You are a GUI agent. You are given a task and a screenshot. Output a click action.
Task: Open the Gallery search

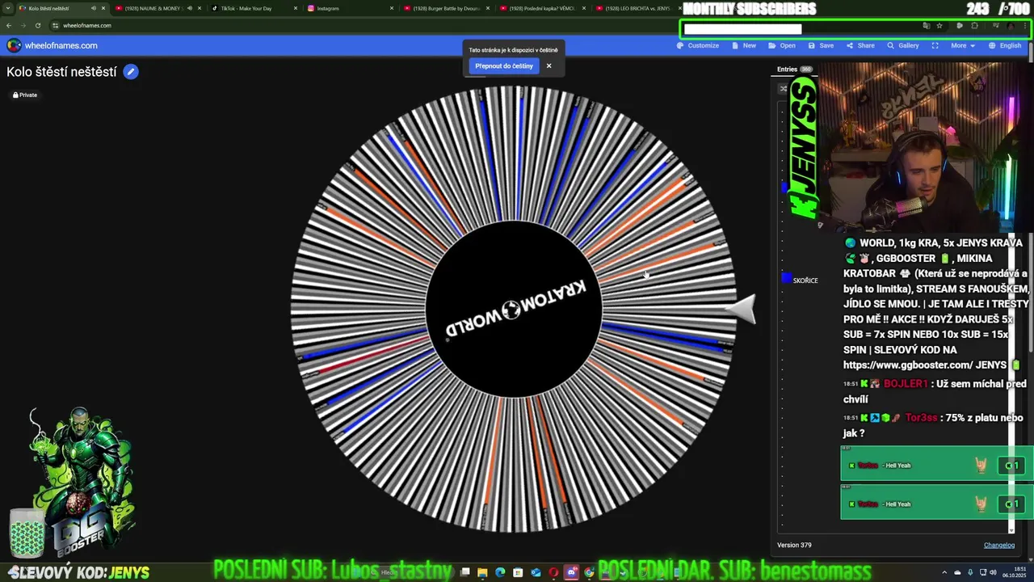tap(903, 45)
